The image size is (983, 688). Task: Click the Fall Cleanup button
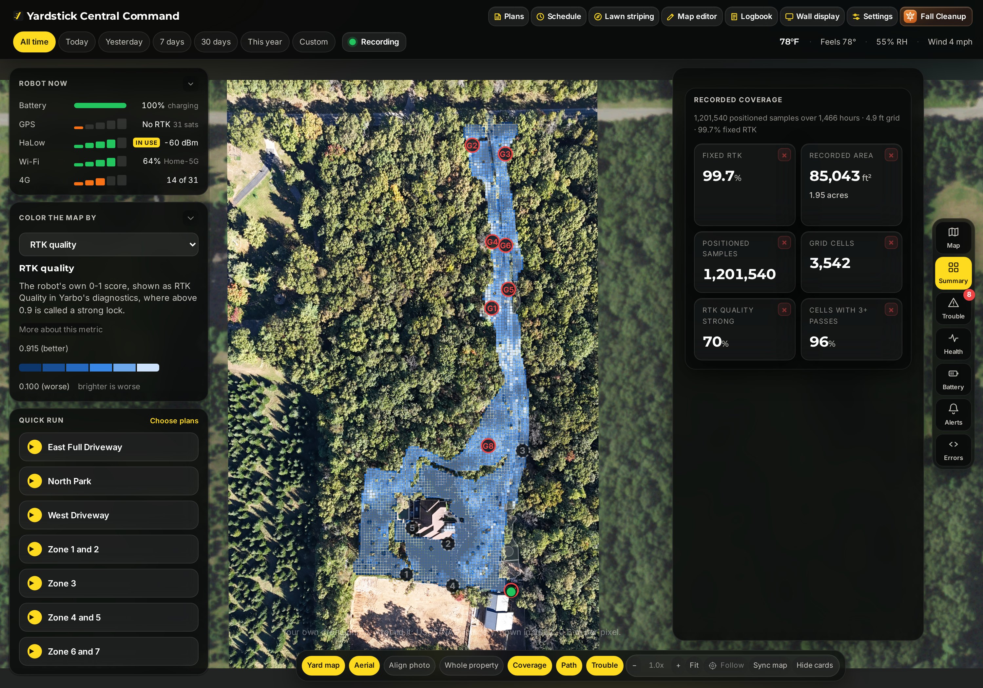click(936, 16)
